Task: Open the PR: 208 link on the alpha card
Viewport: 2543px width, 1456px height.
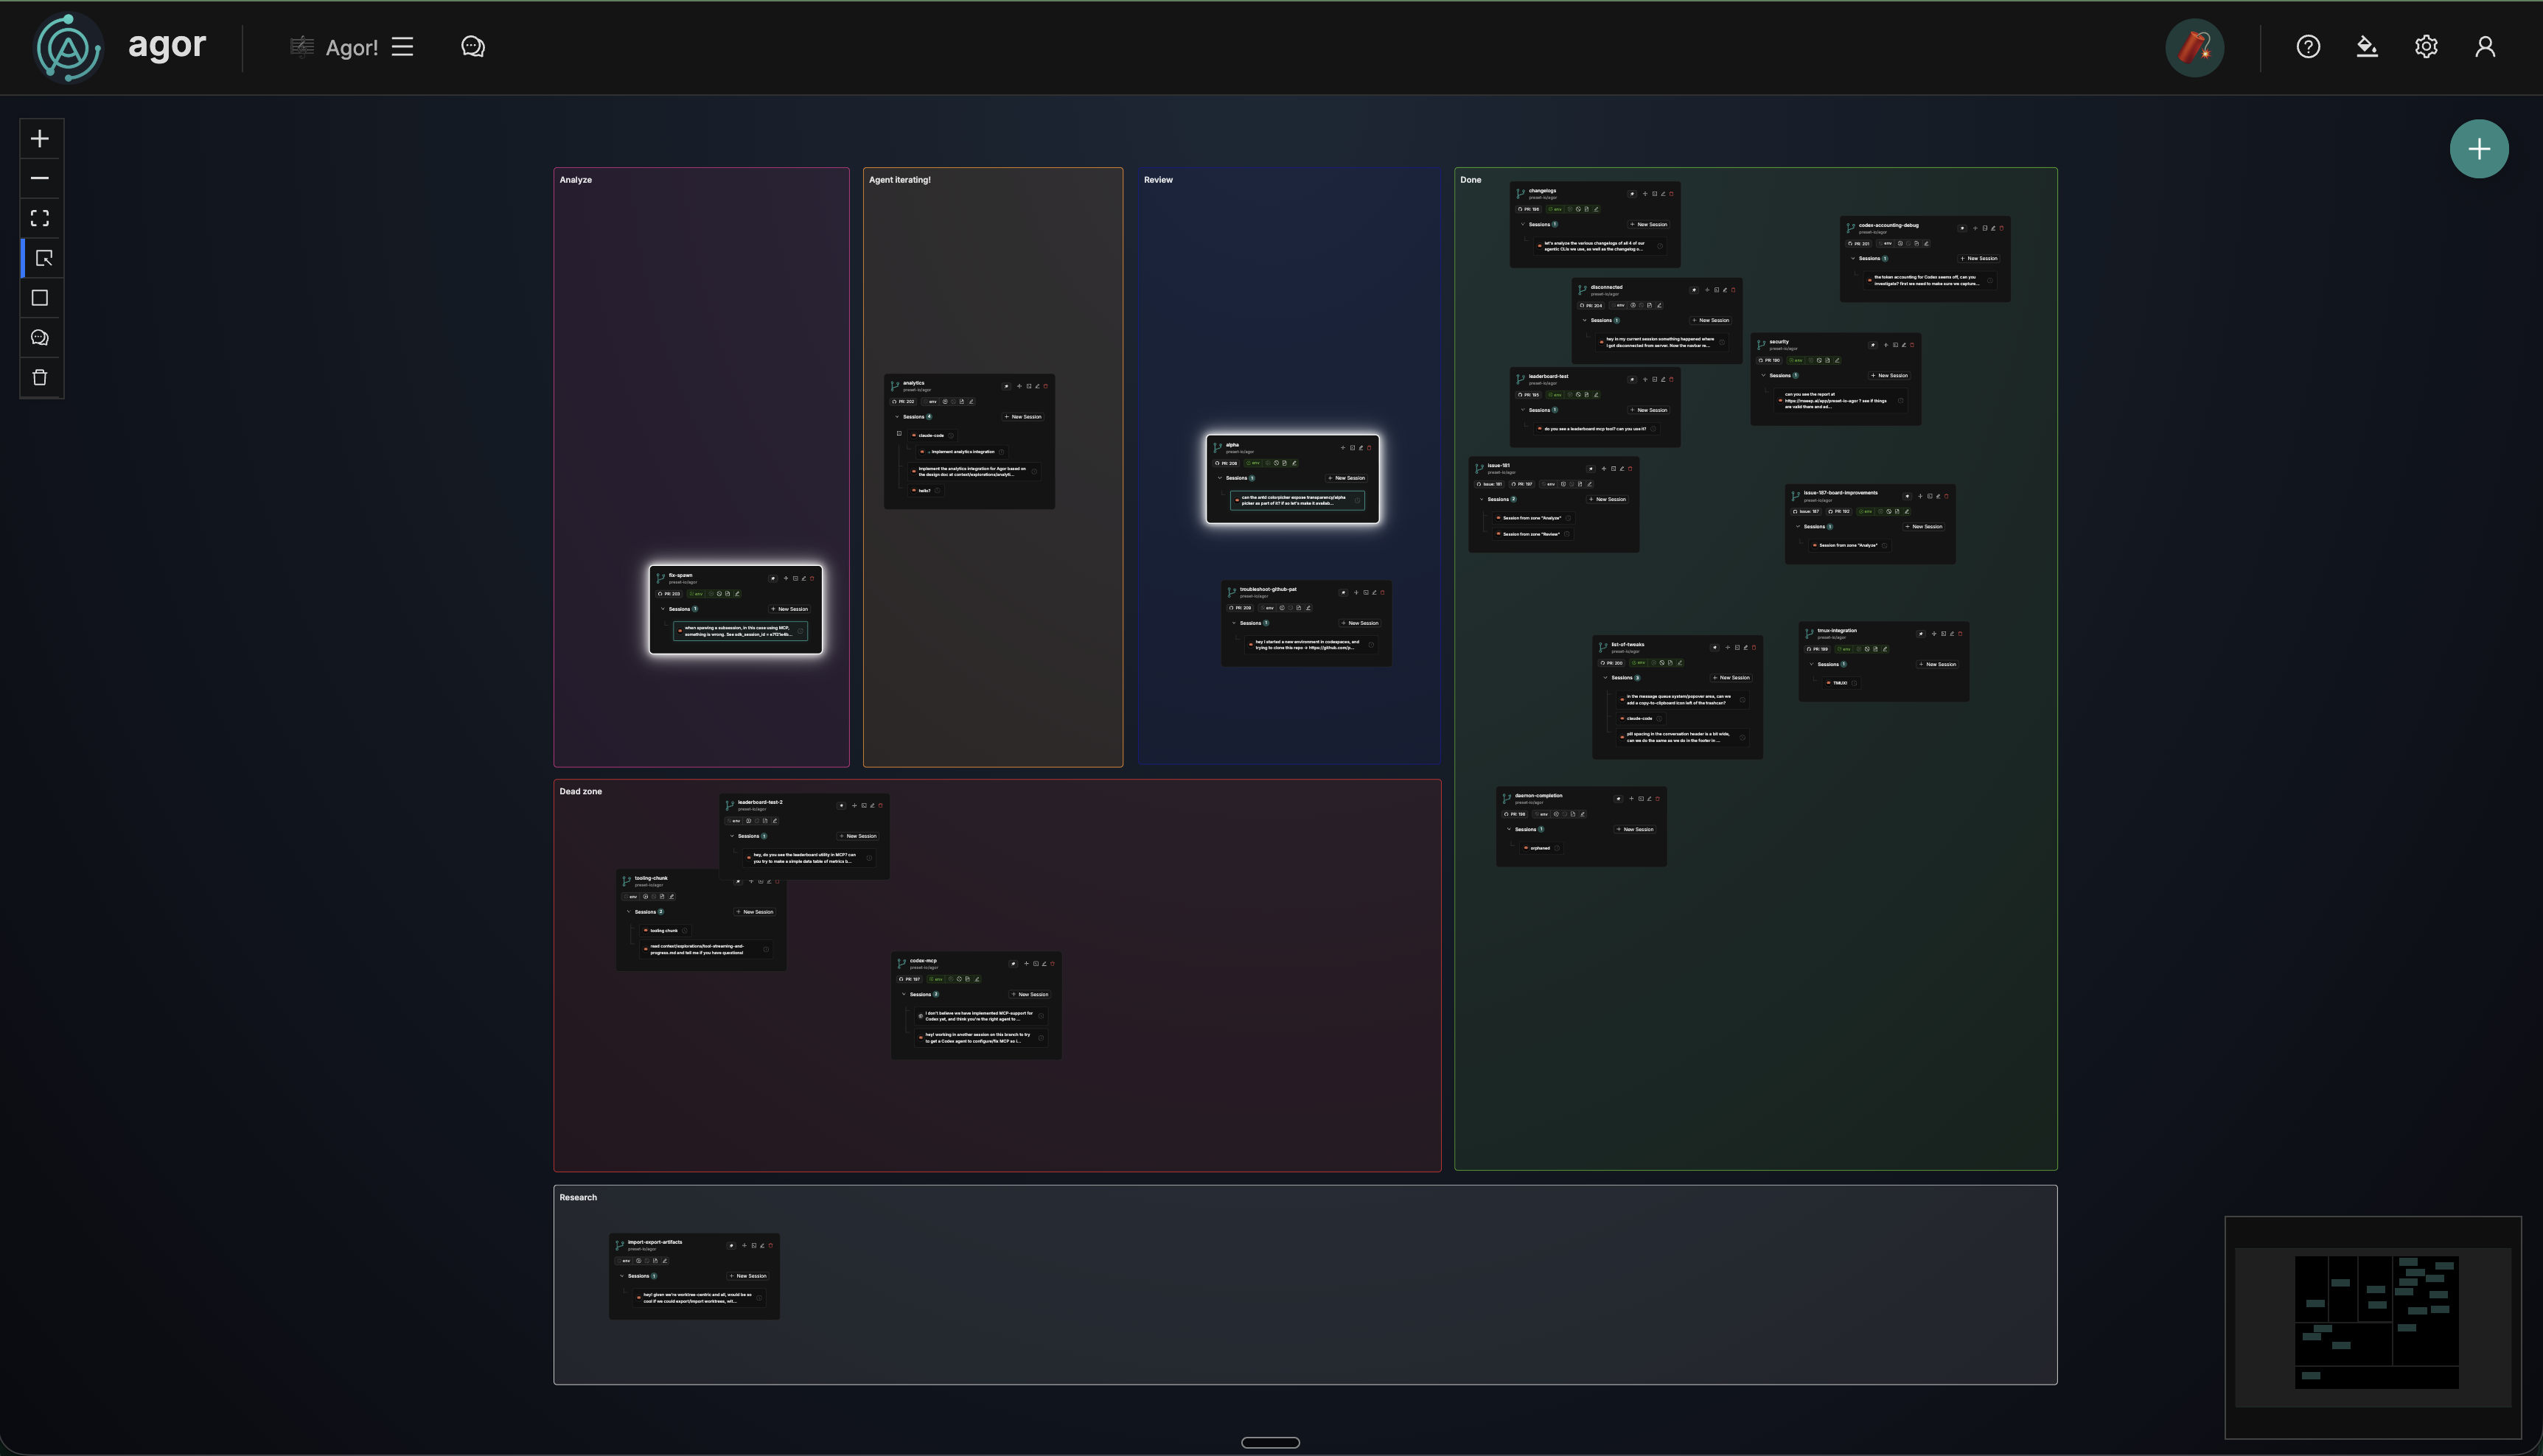Action: (x=1227, y=463)
